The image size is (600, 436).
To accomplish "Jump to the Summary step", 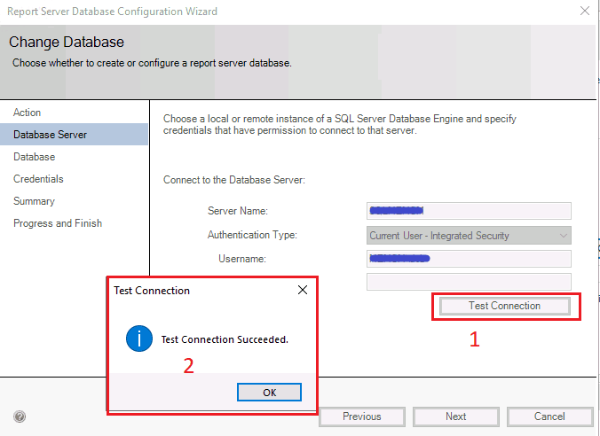I will 34,201.
